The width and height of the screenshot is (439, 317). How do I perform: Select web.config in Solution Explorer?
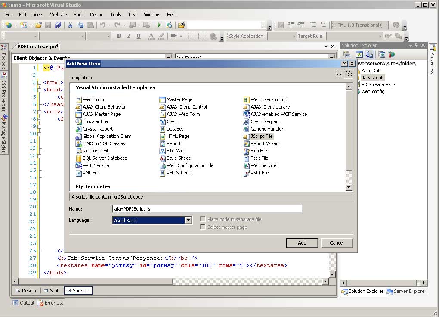click(x=373, y=91)
